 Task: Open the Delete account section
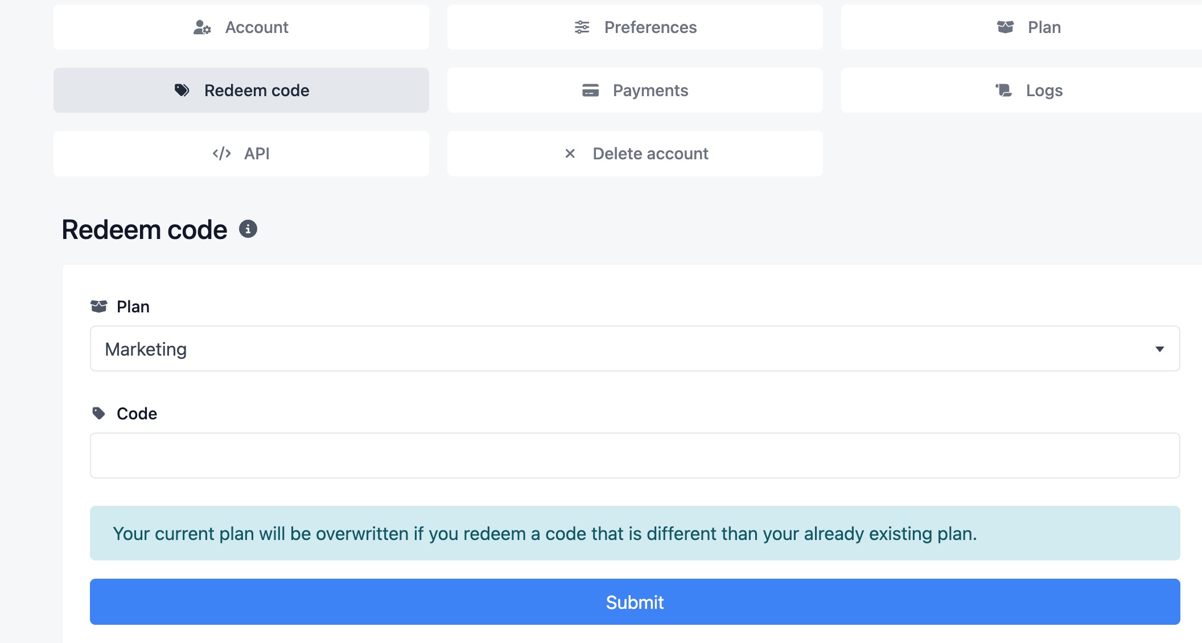click(635, 154)
